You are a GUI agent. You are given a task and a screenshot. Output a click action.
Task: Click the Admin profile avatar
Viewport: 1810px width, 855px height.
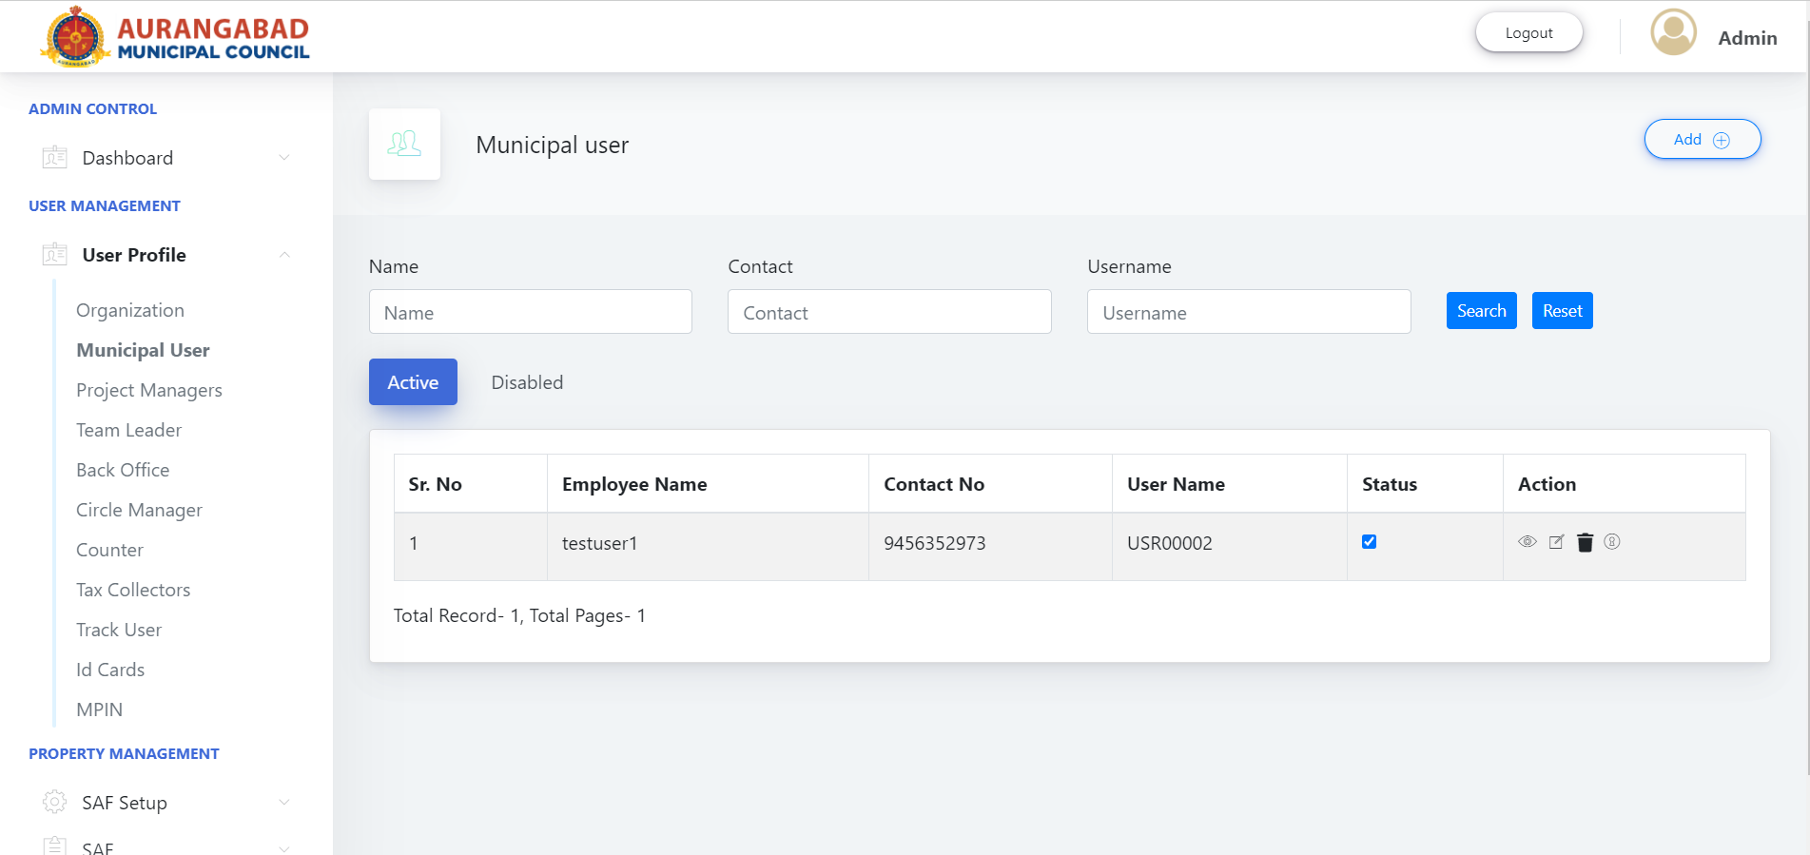pyautogui.click(x=1674, y=32)
